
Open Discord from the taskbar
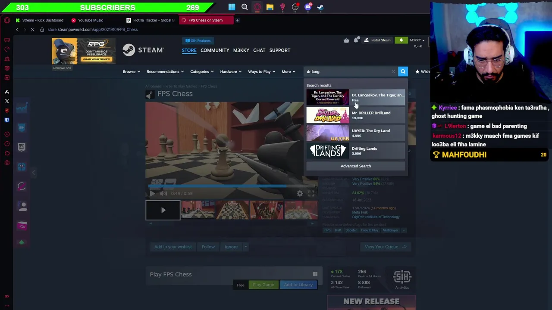[308, 7]
